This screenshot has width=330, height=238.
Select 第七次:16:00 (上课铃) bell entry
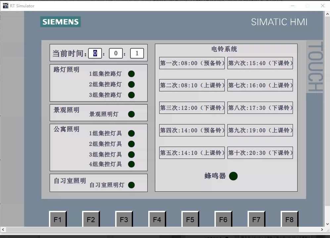click(x=260, y=85)
